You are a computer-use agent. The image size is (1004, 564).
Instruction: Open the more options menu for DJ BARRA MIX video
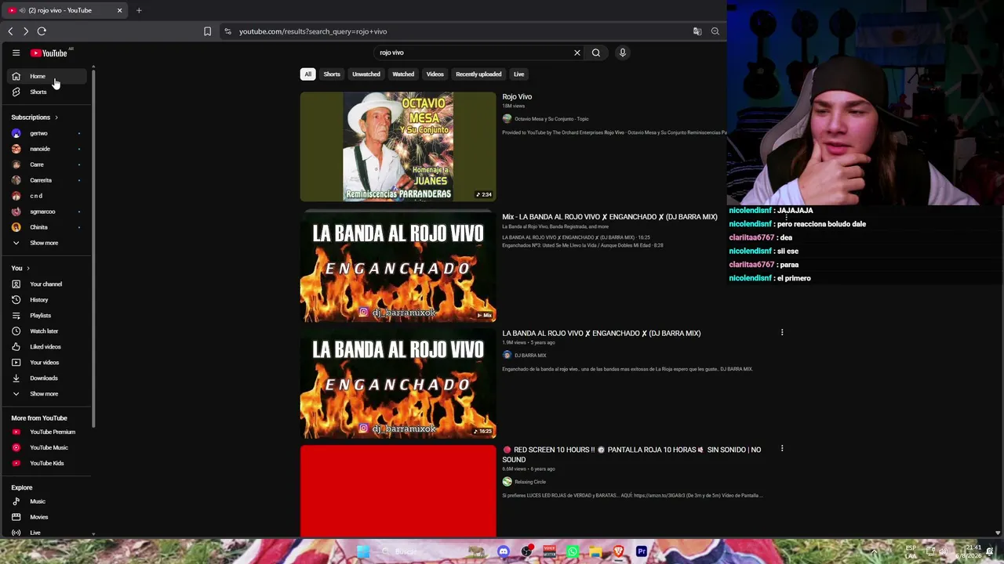[x=782, y=333]
